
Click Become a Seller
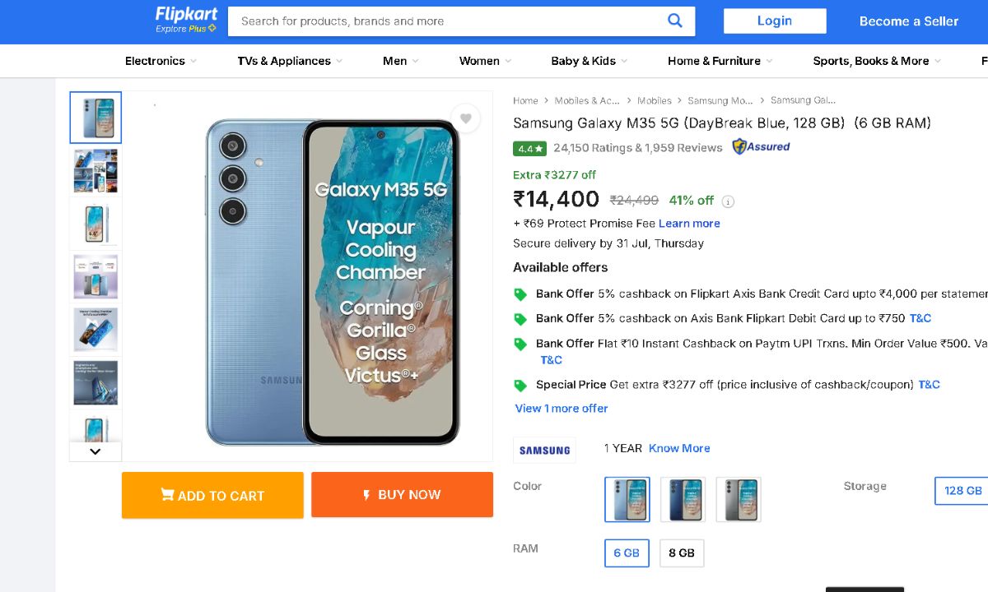click(x=908, y=21)
